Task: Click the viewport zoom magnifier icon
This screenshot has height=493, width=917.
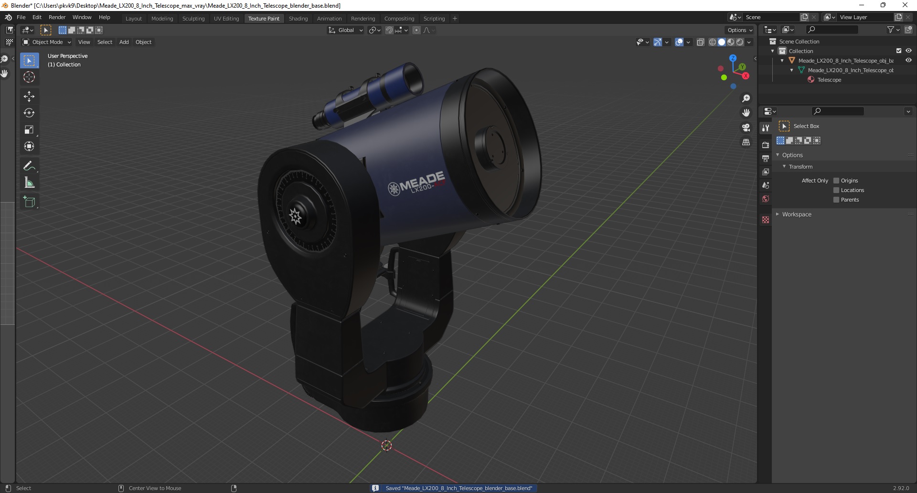Action: point(746,98)
